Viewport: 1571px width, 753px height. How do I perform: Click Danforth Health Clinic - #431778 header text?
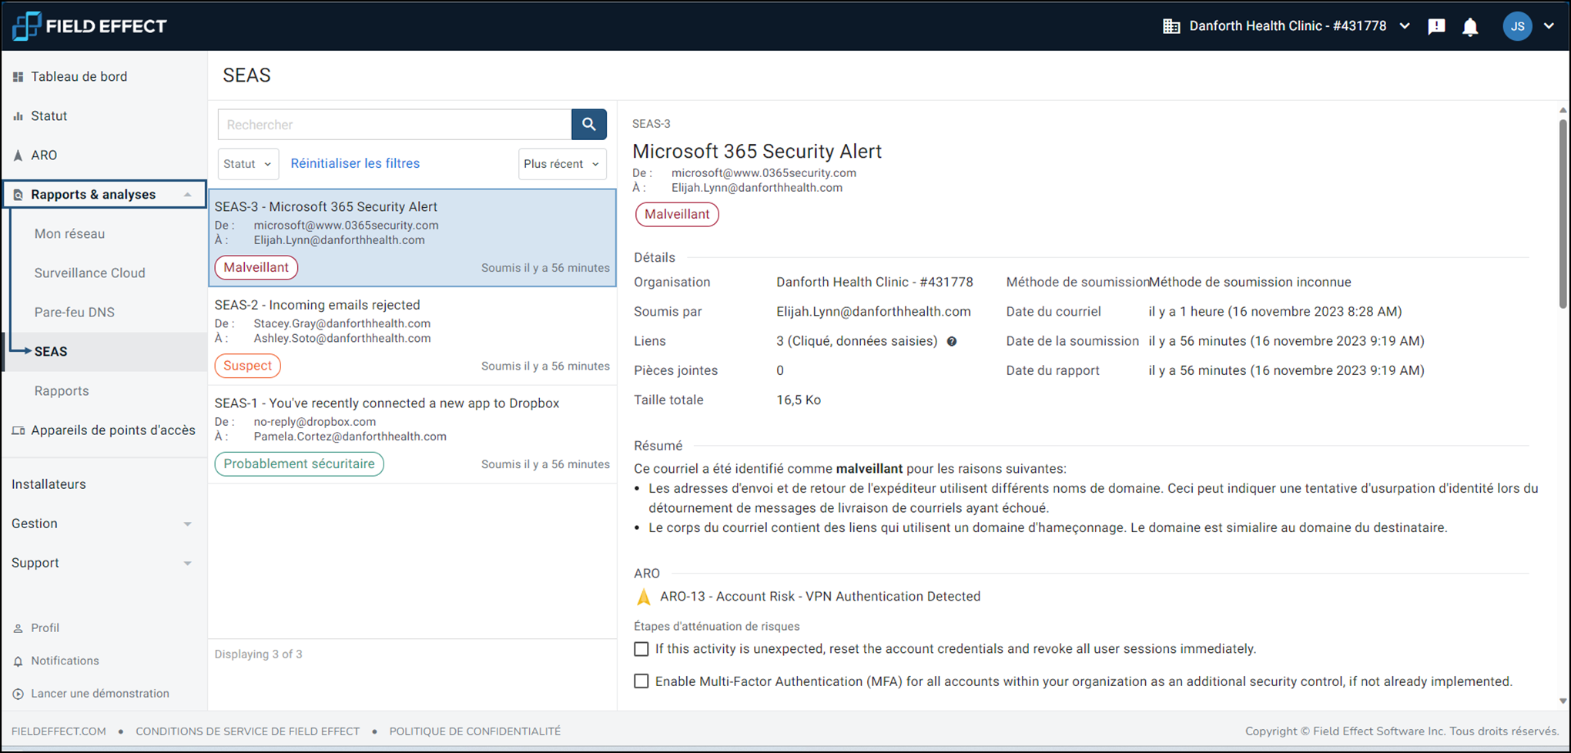point(1288,26)
